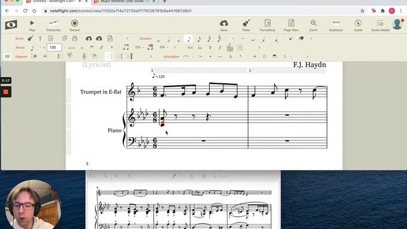The width and height of the screenshot is (407, 229).
Task: Stop screen recording with the red square
Action: coord(6,92)
